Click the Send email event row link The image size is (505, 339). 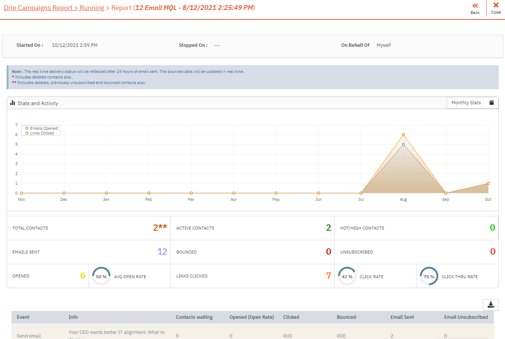[28, 336]
